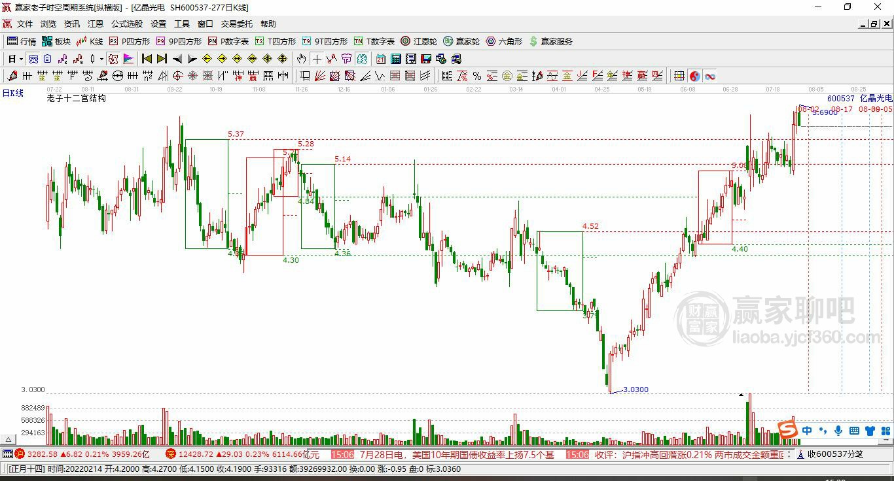The image size is (894, 481).
Task: Open the 行情 quotes view
Action: tap(22, 41)
